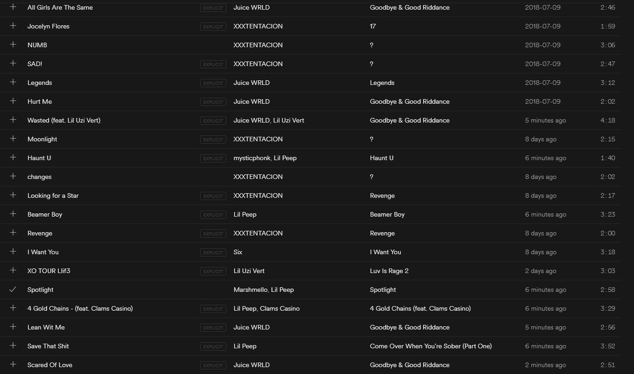Click plus icon for Lean Wit Me
The height and width of the screenshot is (374, 634).
[13, 327]
